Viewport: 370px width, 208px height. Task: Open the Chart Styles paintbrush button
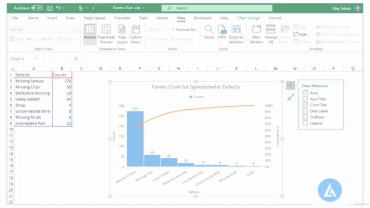(290, 97)
